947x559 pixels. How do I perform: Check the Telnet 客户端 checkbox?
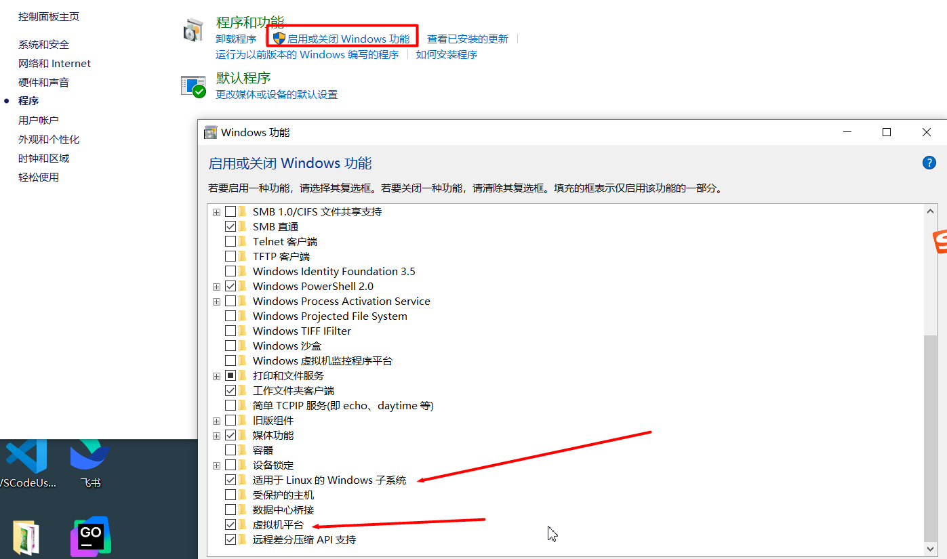pyautogui.click(x=230, y=242)
